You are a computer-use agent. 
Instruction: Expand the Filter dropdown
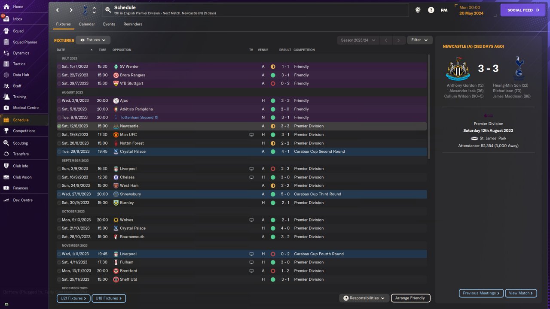[419, 40]
